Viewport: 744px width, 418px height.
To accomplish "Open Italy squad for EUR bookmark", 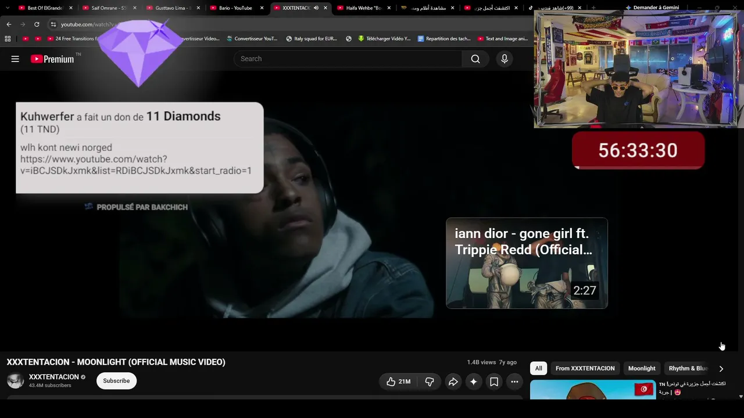I will click(x=312, y=39).
